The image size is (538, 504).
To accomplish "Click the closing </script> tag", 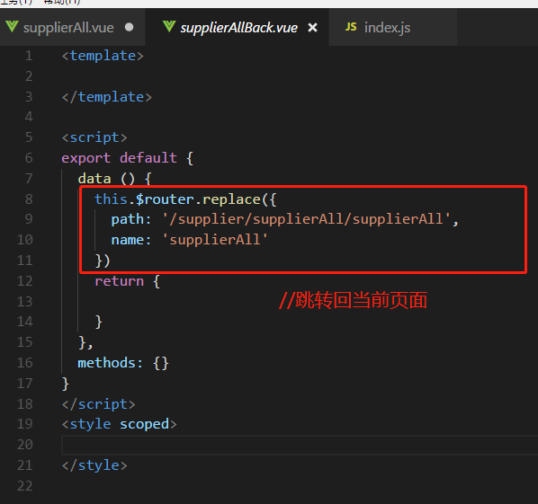I will pos(98,404).
